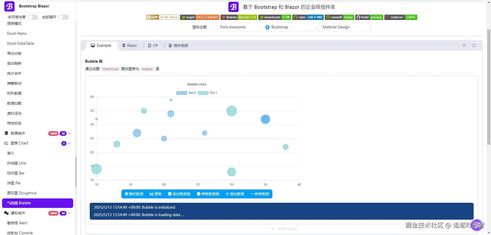Click the line chart icon beside 图表 Chart
Viewport: 491px width, 235px height.
coord(6,143)
